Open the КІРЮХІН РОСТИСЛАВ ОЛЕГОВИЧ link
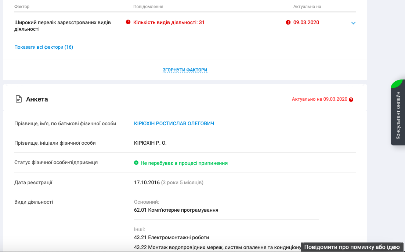405x252 pixels. point(174,124)
